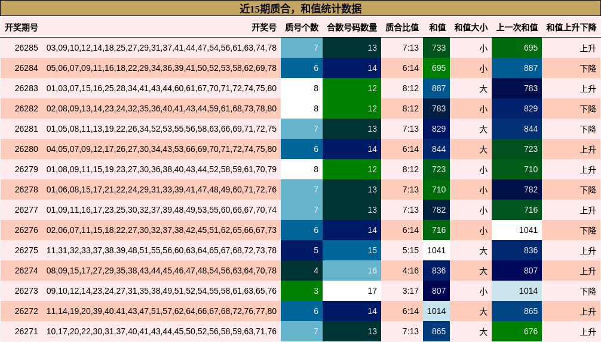Click the 开奖号 column header
Viewport: 601px width, 342px height.
click(x=263, y=27)
